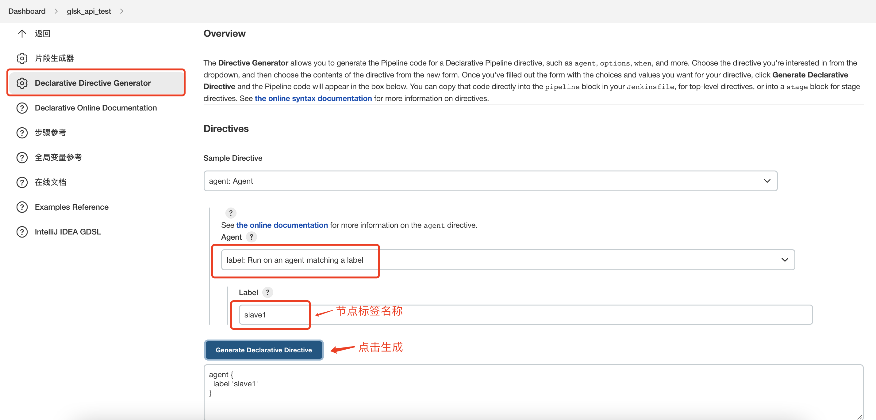The image size is (876, 420).
Task: Open Declarative Online Documentation menu item
Action: click(96, 108)
